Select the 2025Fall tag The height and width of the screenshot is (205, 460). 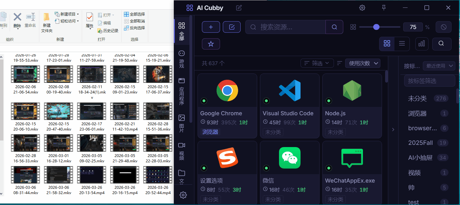pos(428,143)
